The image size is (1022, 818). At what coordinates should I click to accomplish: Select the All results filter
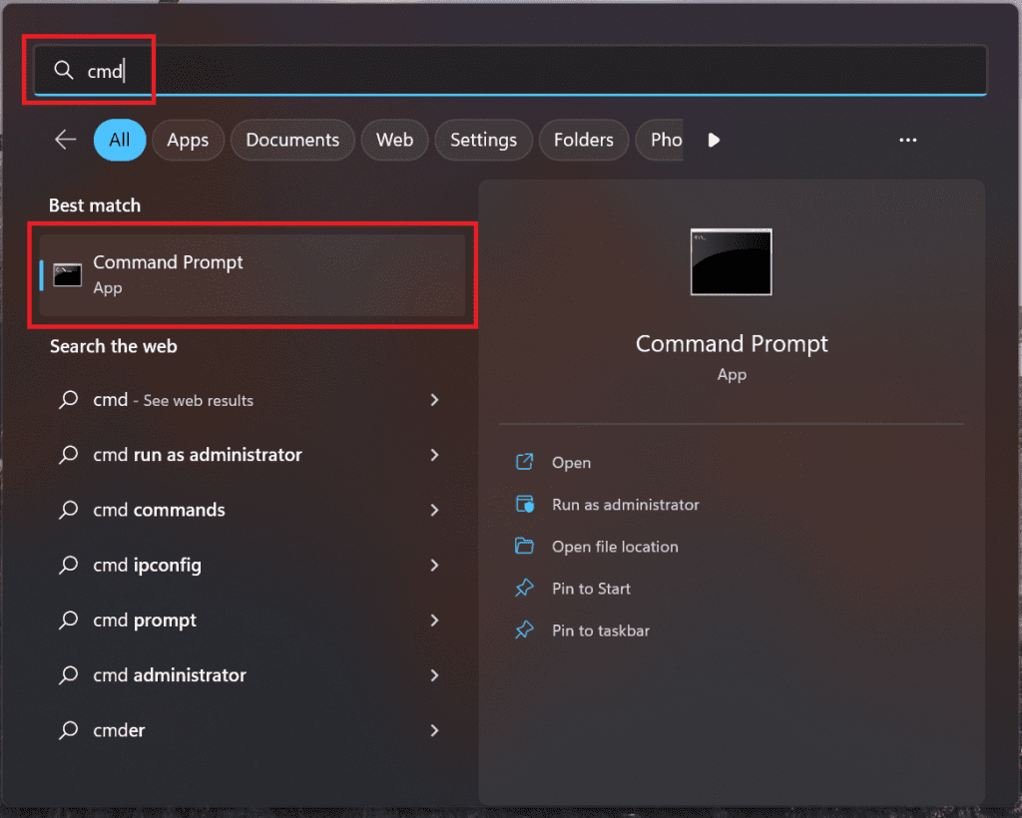pyautogui.click(x=119, y=140)
